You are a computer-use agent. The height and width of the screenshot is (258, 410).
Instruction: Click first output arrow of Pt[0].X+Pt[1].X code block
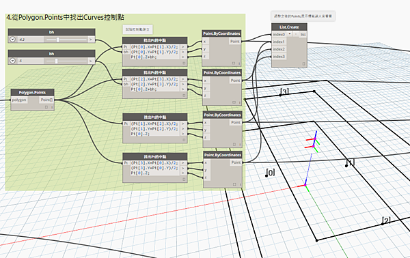[x=183, y=47]
